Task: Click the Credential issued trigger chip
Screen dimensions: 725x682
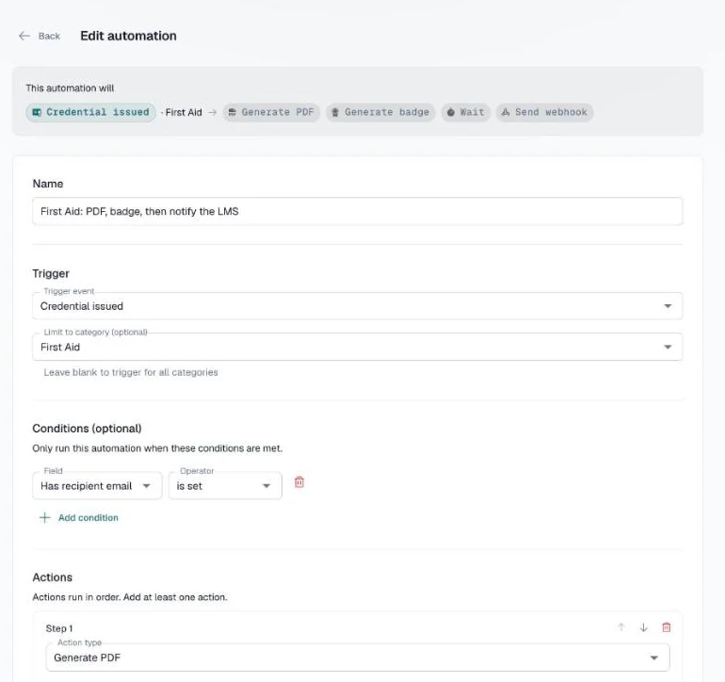Action: coord(90,112)
